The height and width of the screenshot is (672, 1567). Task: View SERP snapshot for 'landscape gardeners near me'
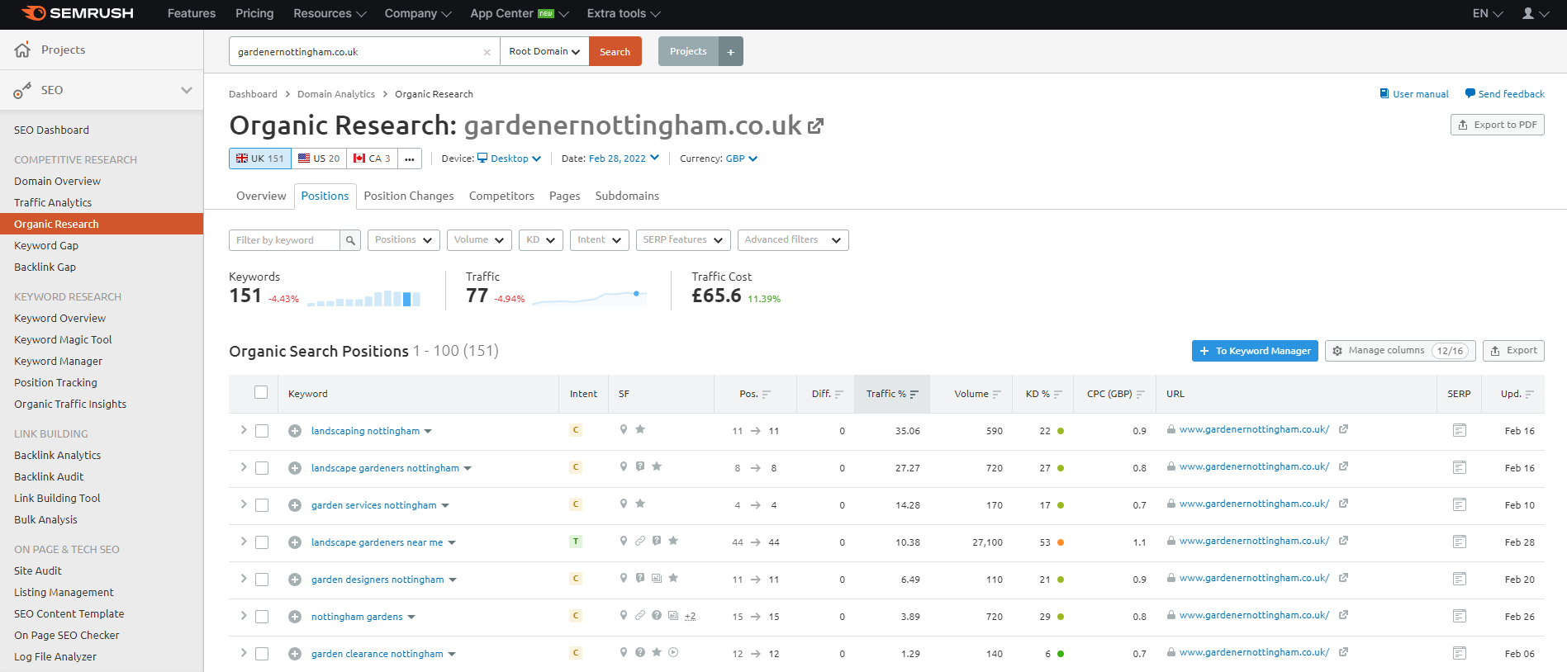click(x=1460, y=542)
